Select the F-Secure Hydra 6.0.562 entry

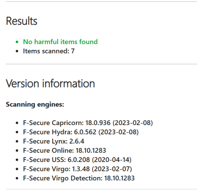[x=81, y=132]
